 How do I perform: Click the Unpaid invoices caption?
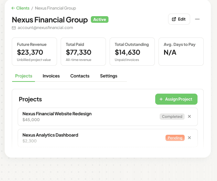[x=127, y=60]
